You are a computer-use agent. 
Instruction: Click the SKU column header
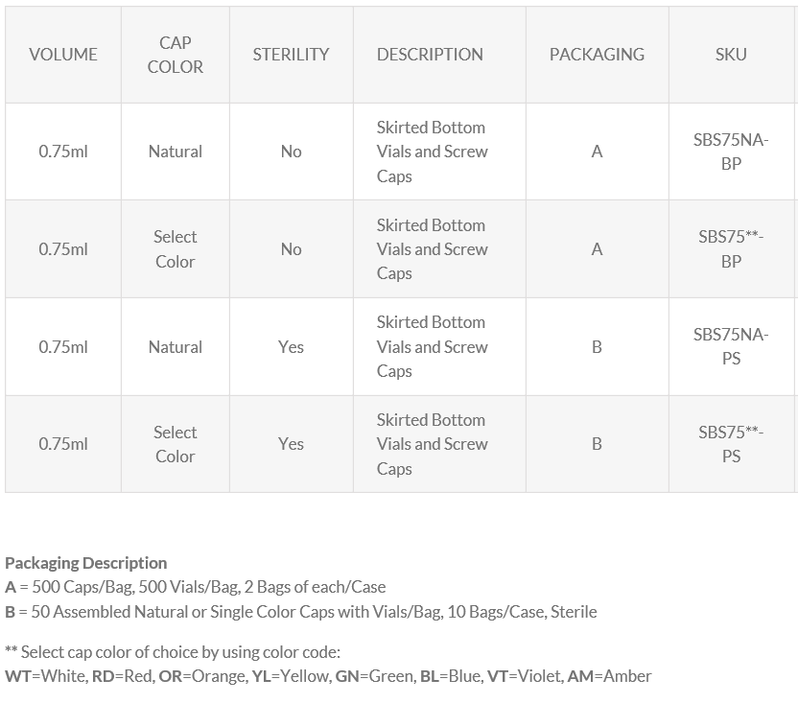pyautogui.click(x=731, y=55)
